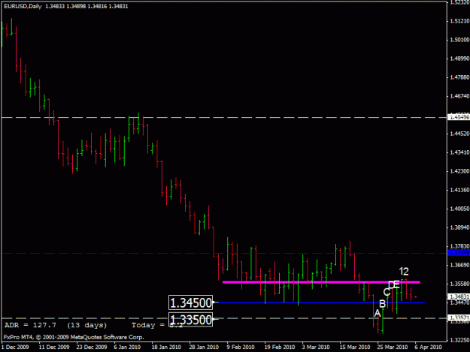Click the 1.47880 price scale value

[x=459, y=77]
